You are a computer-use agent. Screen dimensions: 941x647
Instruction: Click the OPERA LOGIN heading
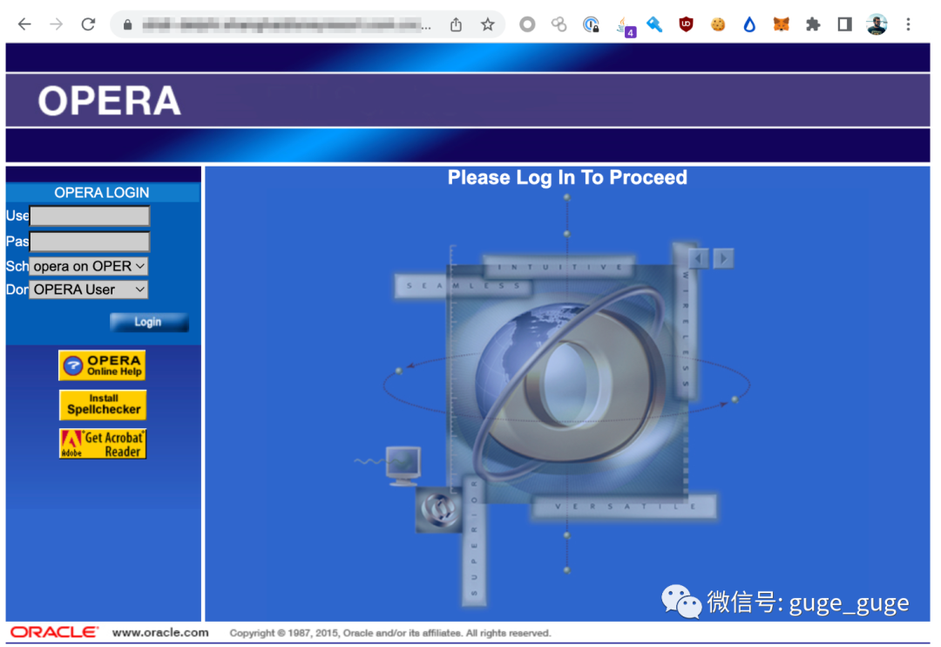click(x=102, y=193)
